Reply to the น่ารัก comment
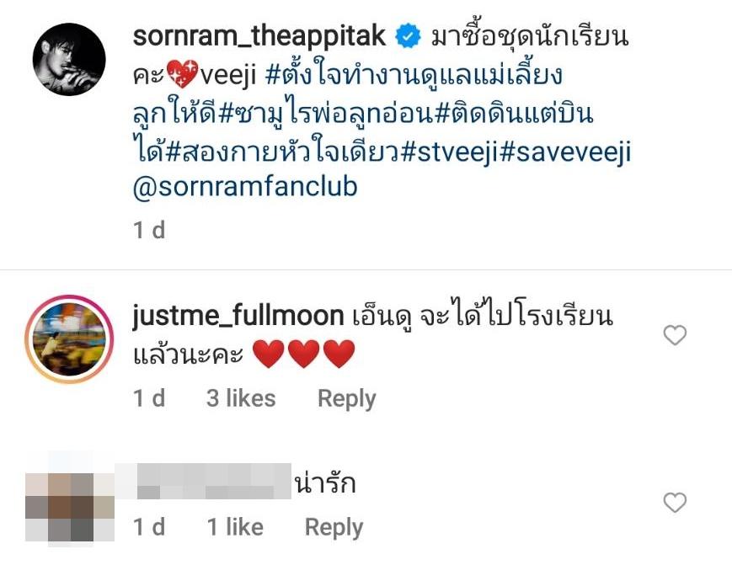This screenshot has width=732, height=565. click(334, 528)
